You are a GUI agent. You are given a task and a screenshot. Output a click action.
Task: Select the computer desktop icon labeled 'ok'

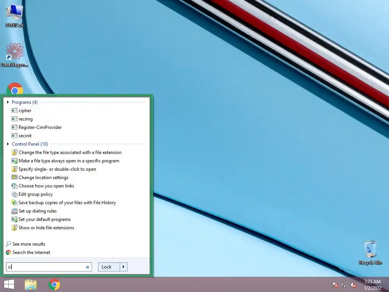coord(14,16)
